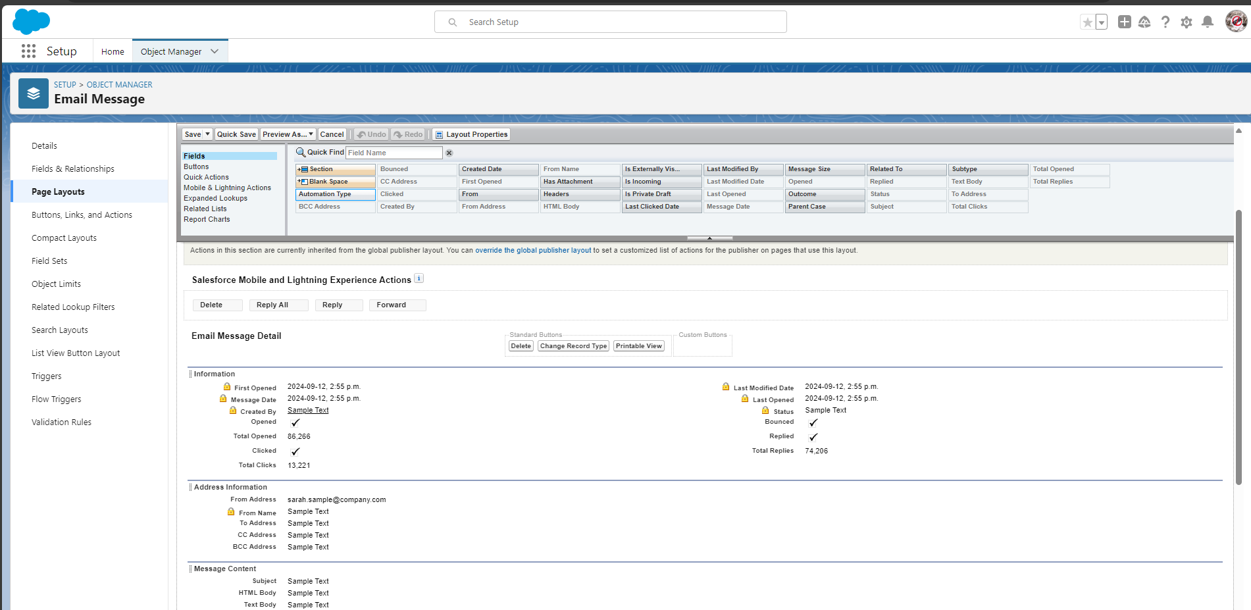
Task: Open the Help question mark icon
Action: pyautogui.click(x=1165, y=22)
